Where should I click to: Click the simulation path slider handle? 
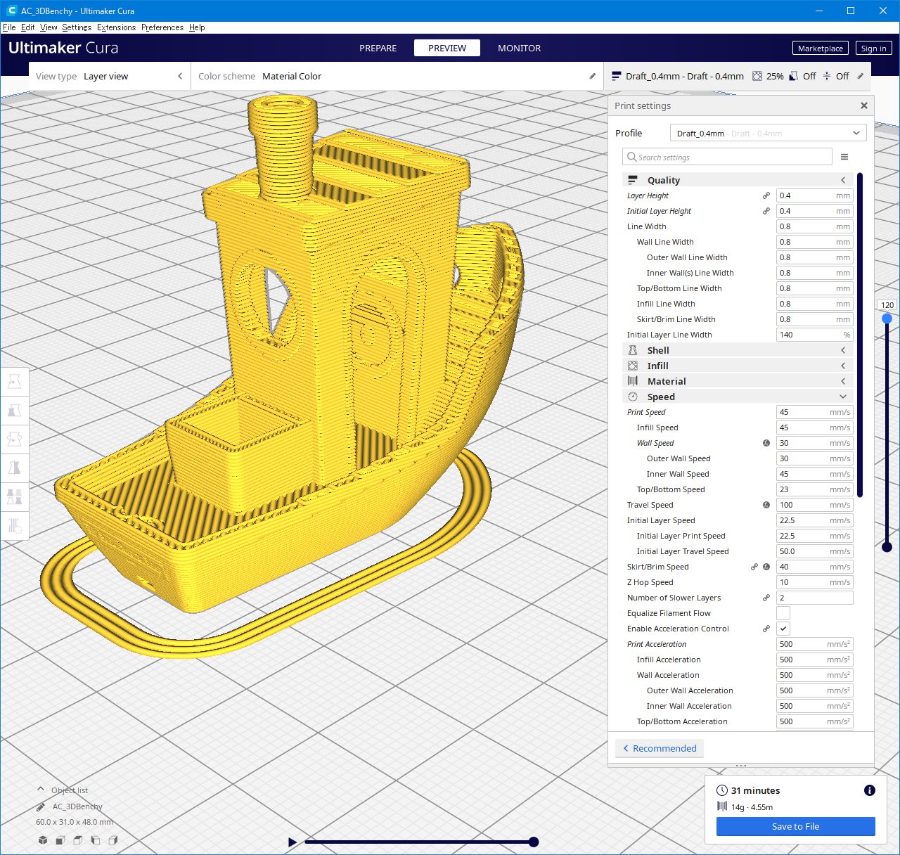(534, 842)
